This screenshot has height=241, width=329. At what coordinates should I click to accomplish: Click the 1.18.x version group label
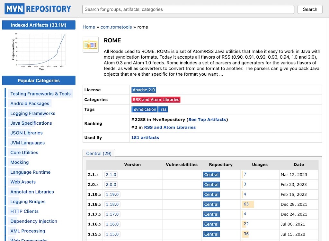[x=94, y=204]
